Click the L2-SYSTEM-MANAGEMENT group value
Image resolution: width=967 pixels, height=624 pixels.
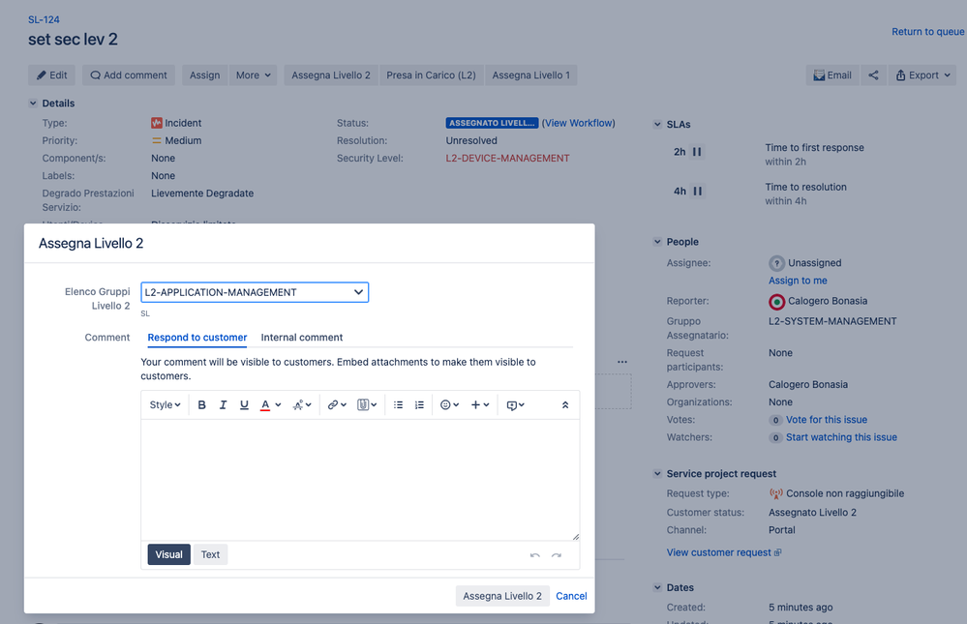pos(832,321)
